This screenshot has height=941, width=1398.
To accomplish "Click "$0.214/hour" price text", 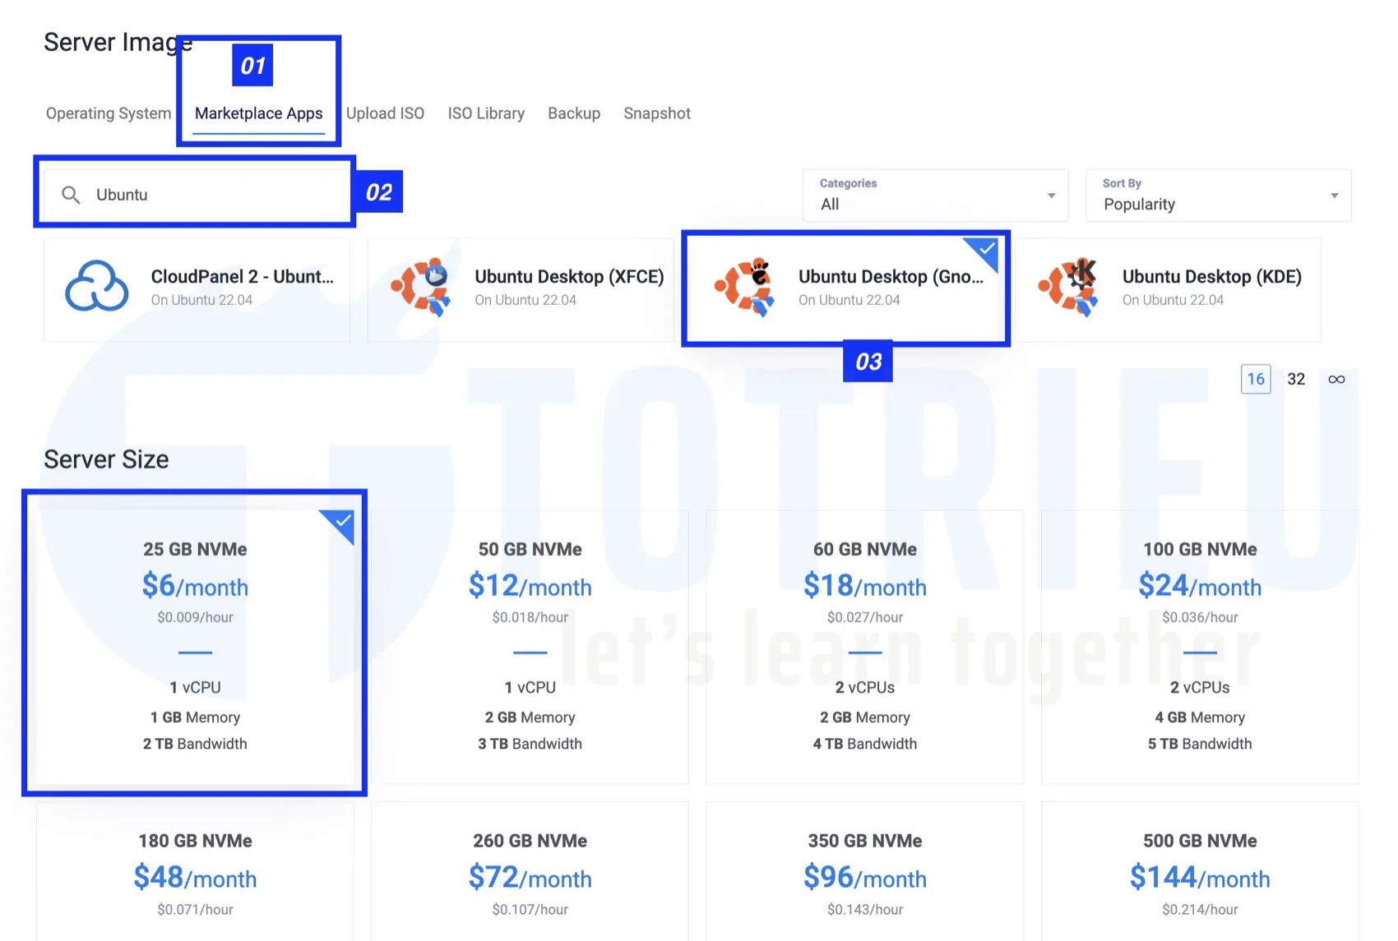I will click(x=1200, y=910).
